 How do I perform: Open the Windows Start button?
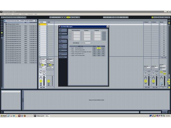pos(3,116)
